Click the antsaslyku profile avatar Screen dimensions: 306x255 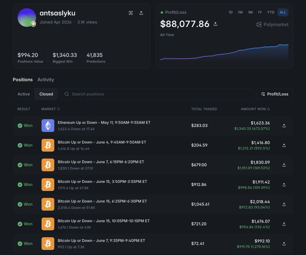(27, 18)
